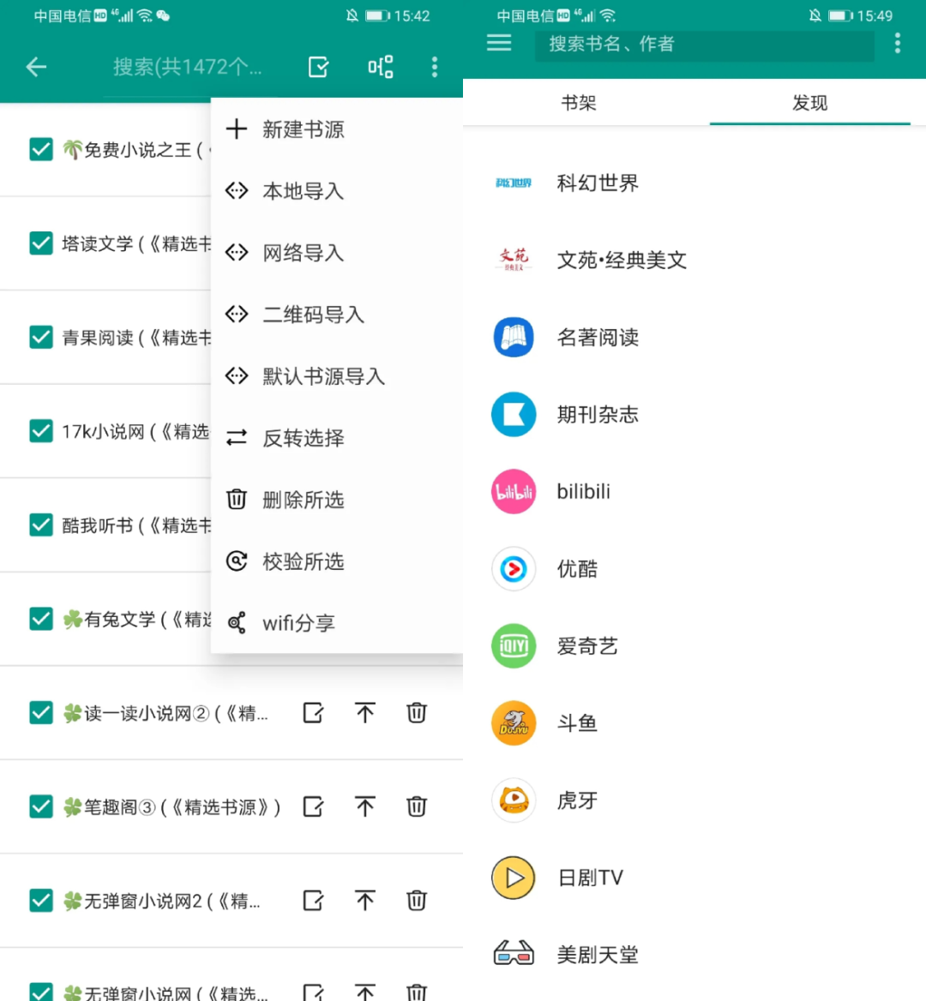Screen dimensions: 926x1001
Task: Choose 反转选择 from the menu
Action: (x=337, y=438)
